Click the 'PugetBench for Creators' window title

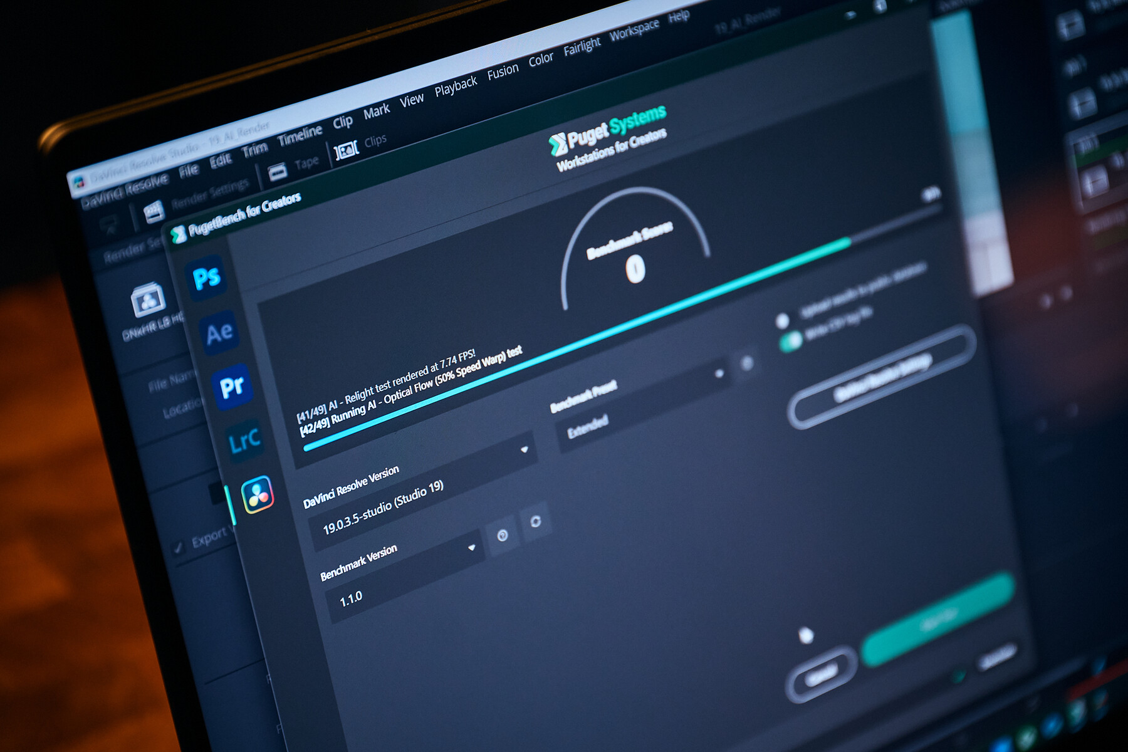coord(244,214)
